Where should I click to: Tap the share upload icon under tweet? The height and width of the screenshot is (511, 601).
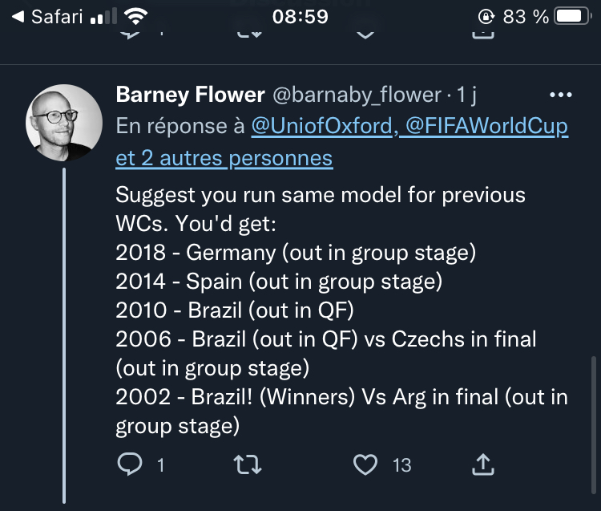point(483,464)
